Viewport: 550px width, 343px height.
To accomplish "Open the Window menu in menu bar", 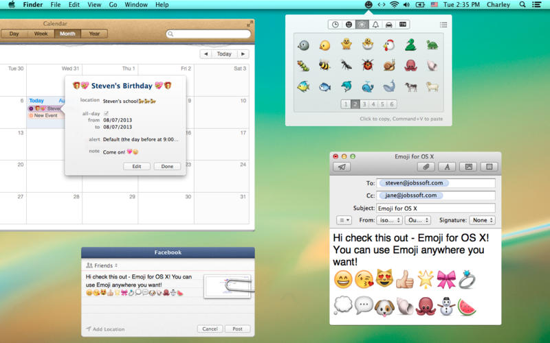I will click(x=135, y=5).
